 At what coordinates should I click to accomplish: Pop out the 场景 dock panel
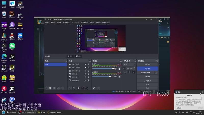66,61
